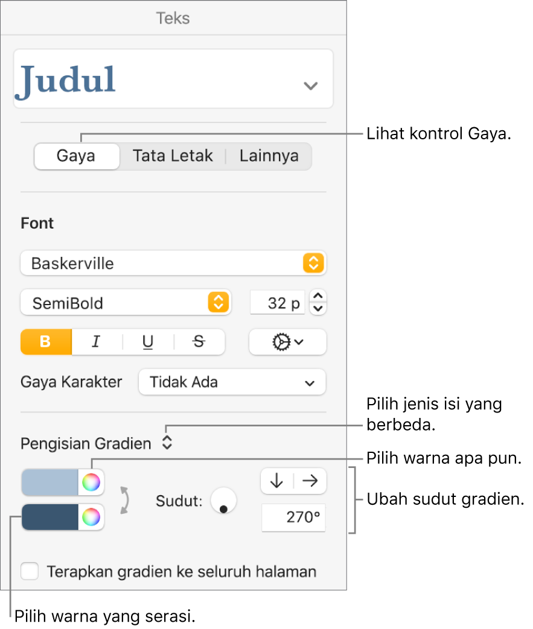Open the color wheel for the top gradient color
Screen dimensions: 533x629
[x=92, y=482]
